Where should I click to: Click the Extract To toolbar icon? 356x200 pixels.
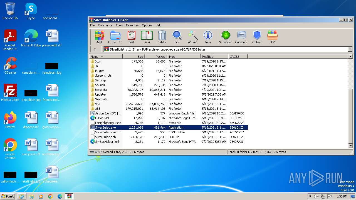(115, 37)
